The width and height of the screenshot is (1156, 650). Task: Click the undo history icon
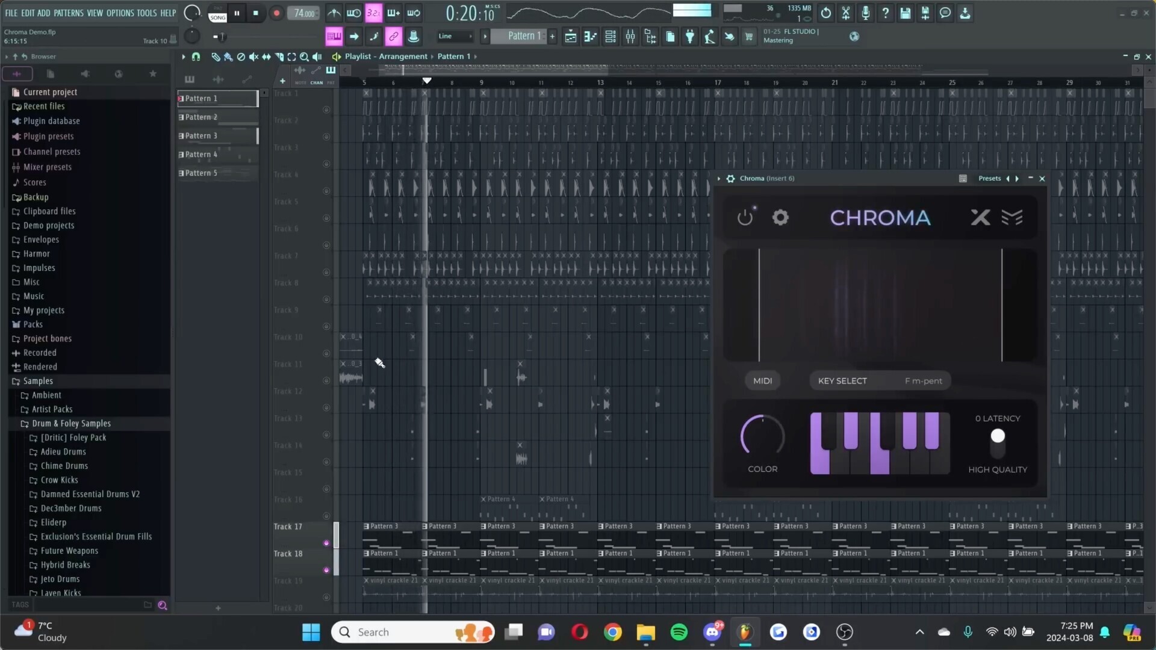click(826, 13)
